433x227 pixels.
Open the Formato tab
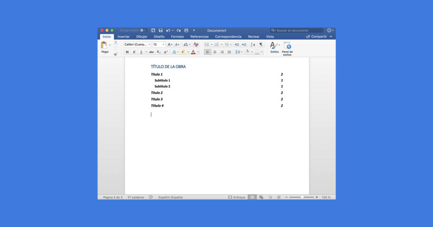[177, 37]
